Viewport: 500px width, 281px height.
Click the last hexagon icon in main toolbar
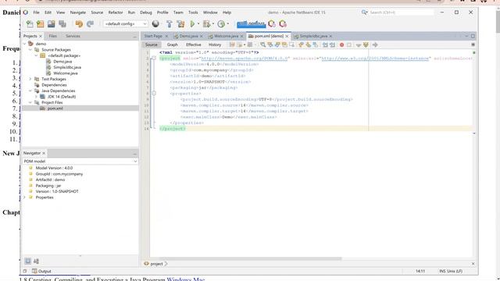coord(283,24)
